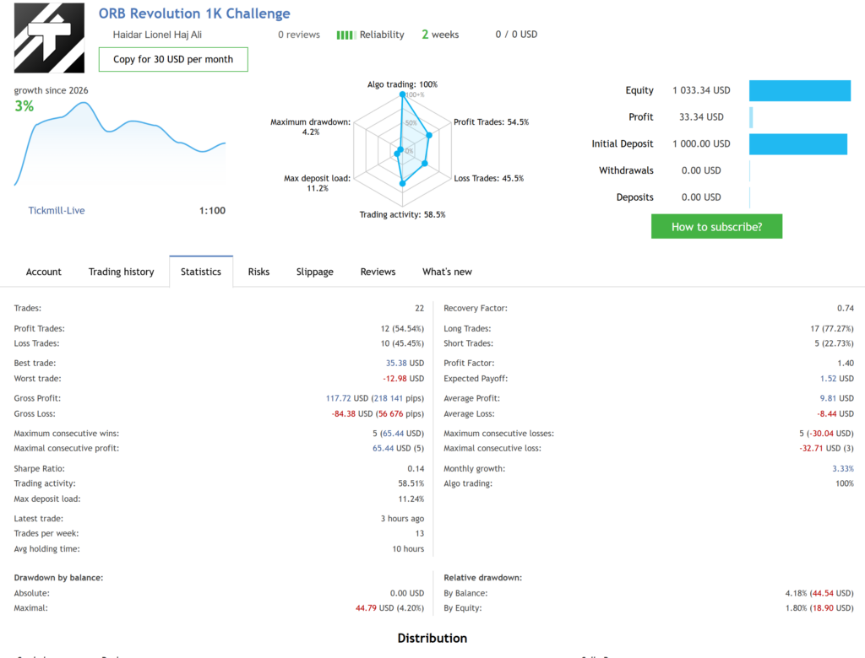Click the Sharpe Ratio 0.14 value
The width and height of the screenshot is (865, 658).
point(416,468)
